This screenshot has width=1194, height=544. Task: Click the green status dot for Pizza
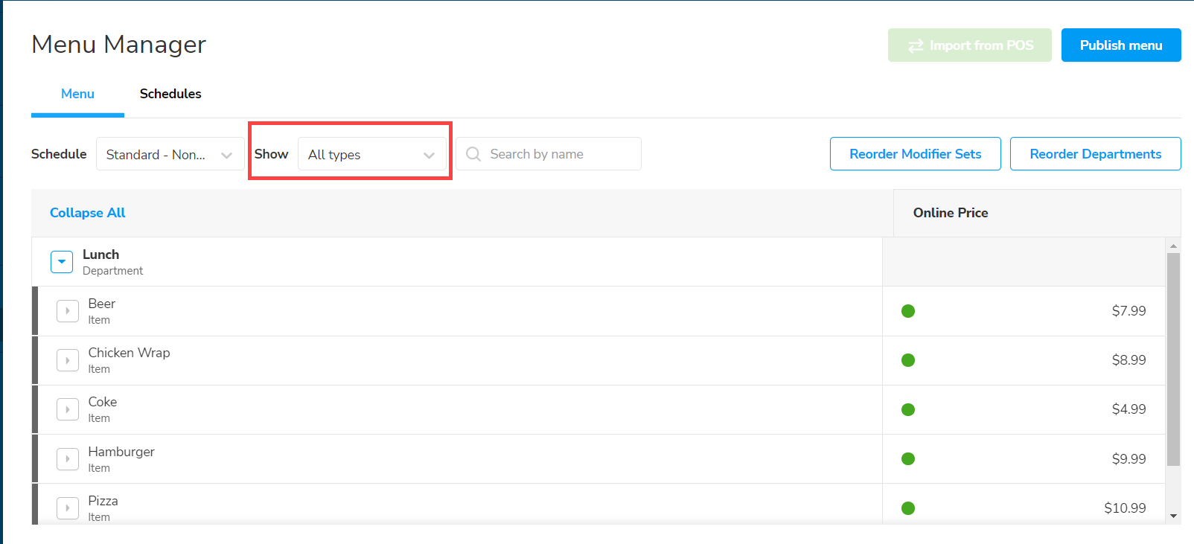pos(907,508)
